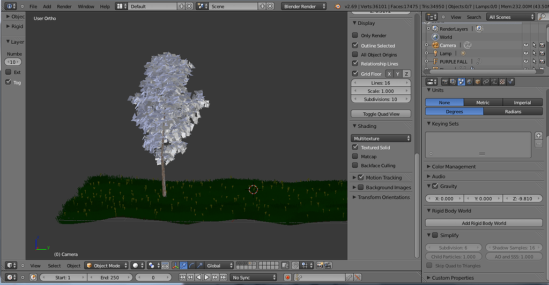Switch angle units to Radians
Viewport: 549px width, 285px height.
click(513, 111)
